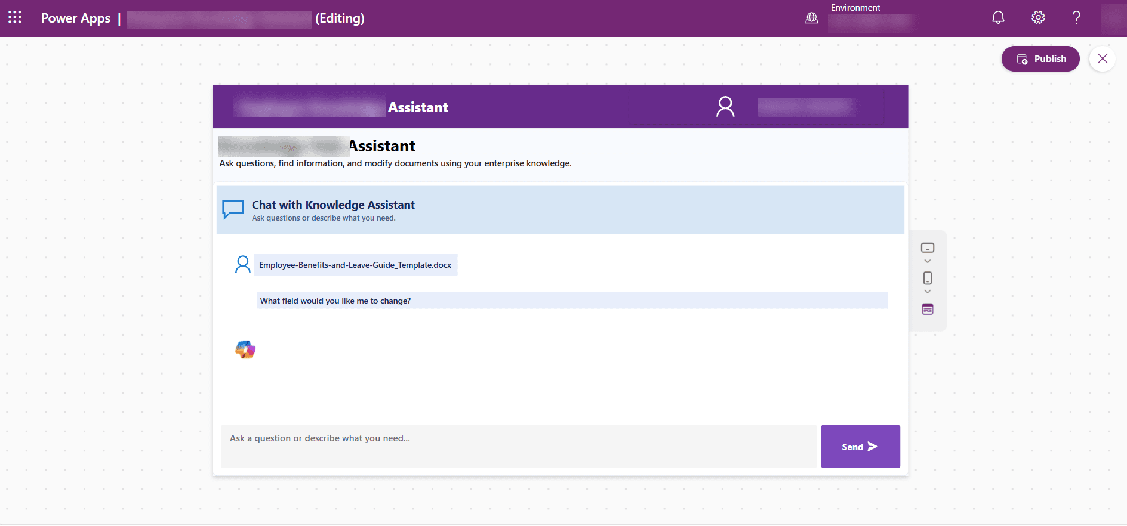Send the chat message
The width and height of the screenshot is (1127, 526).
pyautogui.click(x=860, y=447)
